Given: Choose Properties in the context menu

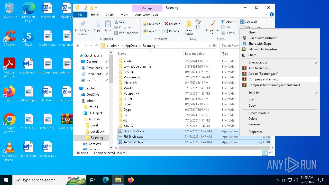Looking at the screenshot, I should point(280,132).
